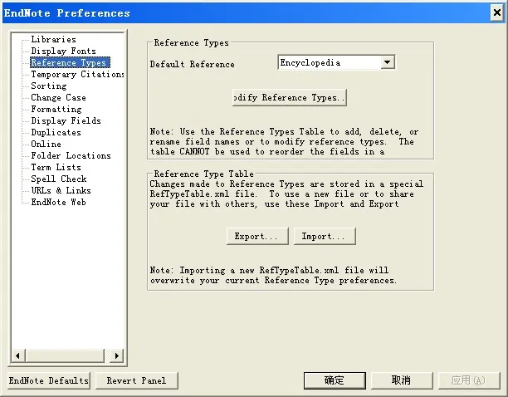Open Display Fields preferences

click(x=66, y=121)
